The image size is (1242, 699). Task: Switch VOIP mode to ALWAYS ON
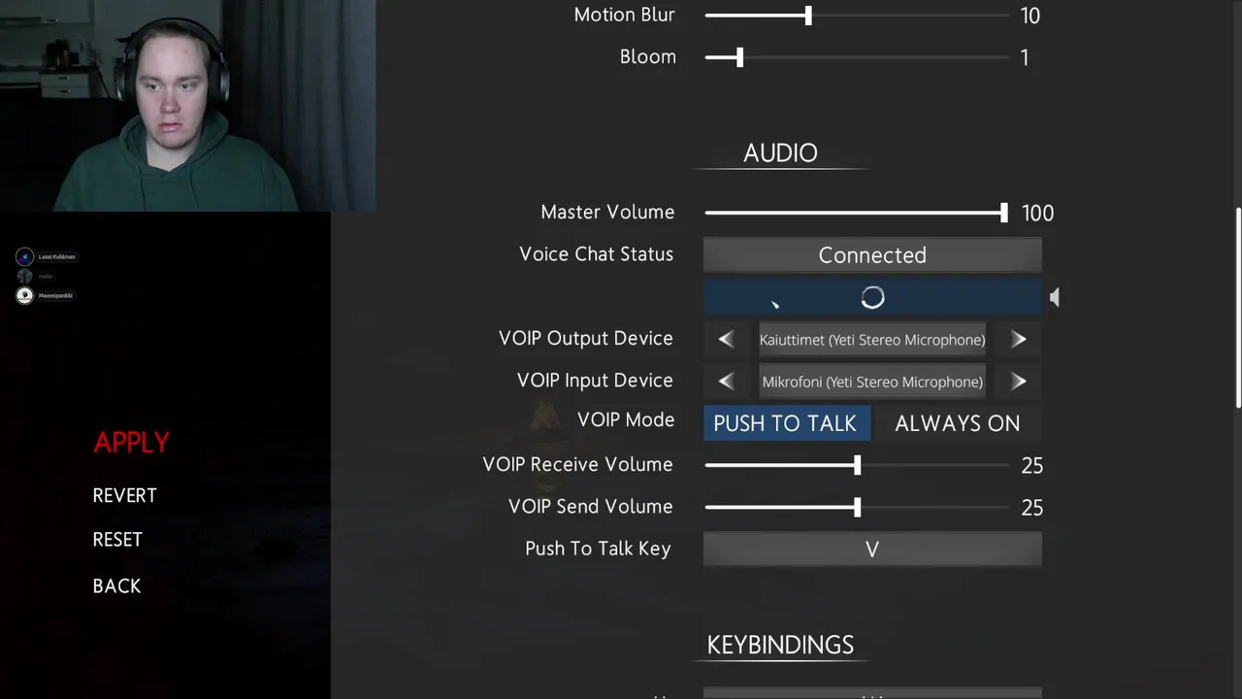pos(957,423)
